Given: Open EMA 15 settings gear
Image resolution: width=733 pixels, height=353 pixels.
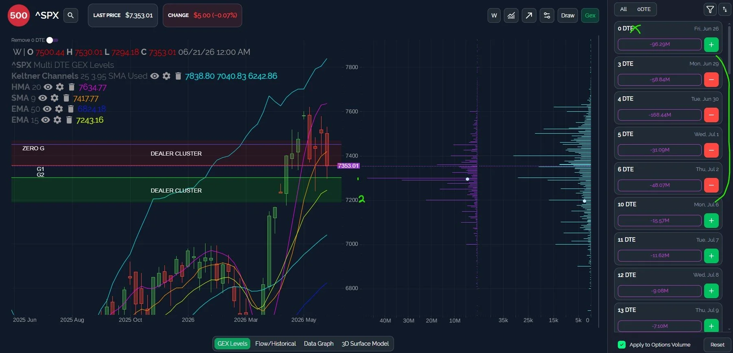Looking at the screenshot, I should click(x=57, y=120).
